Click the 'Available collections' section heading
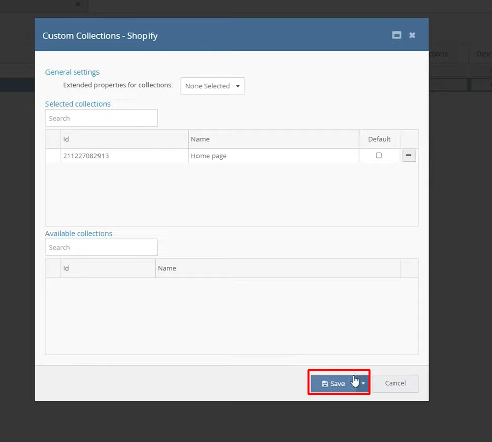This screenshot has height=442, width=492. point(78,233)
